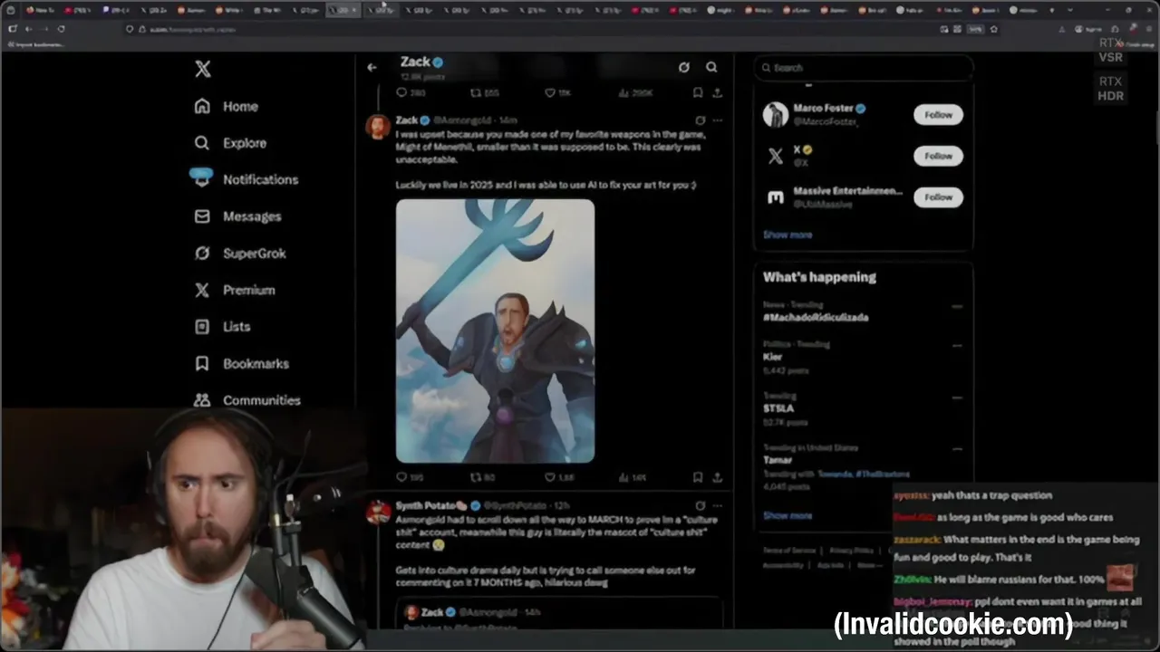
Task: Open the SuperGrok icon in the sidebar
Action: point(202,254)
